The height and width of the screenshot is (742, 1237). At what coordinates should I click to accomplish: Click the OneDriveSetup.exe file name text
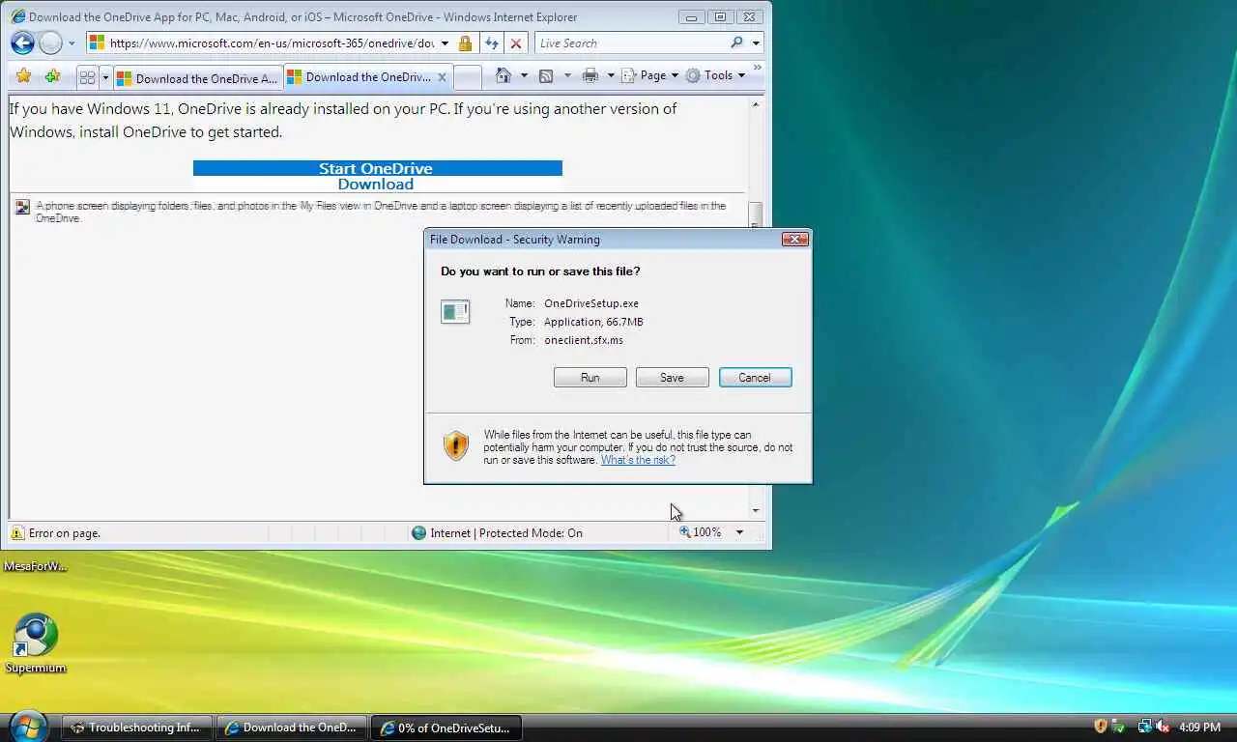coord(591,303)
